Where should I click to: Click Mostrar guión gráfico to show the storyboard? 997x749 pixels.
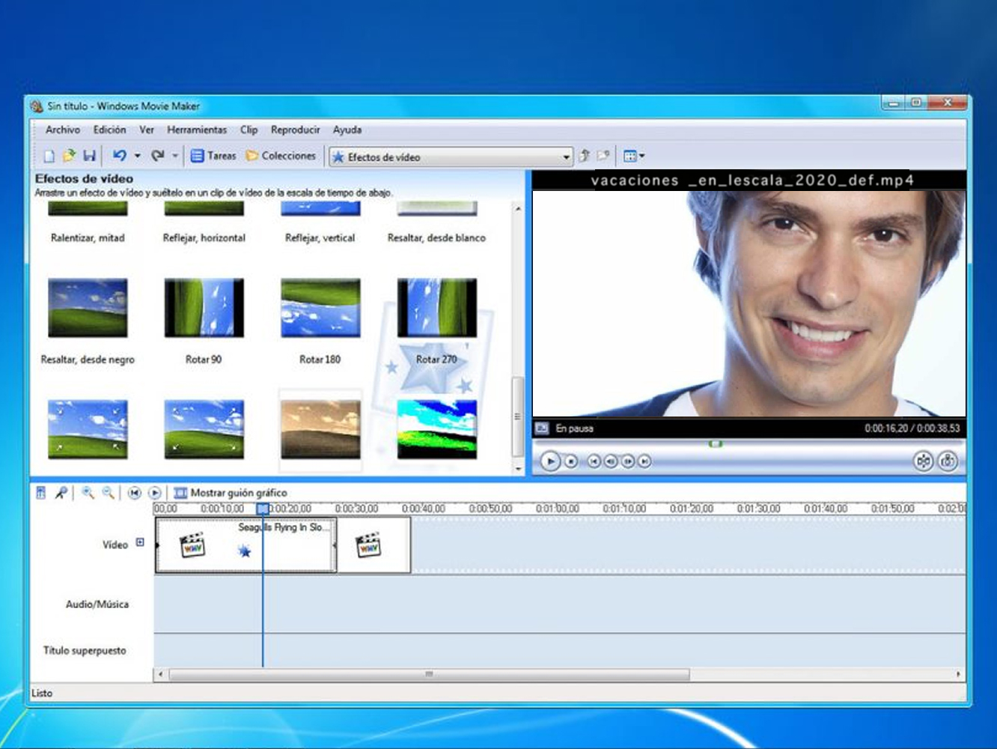click(231, 493)
